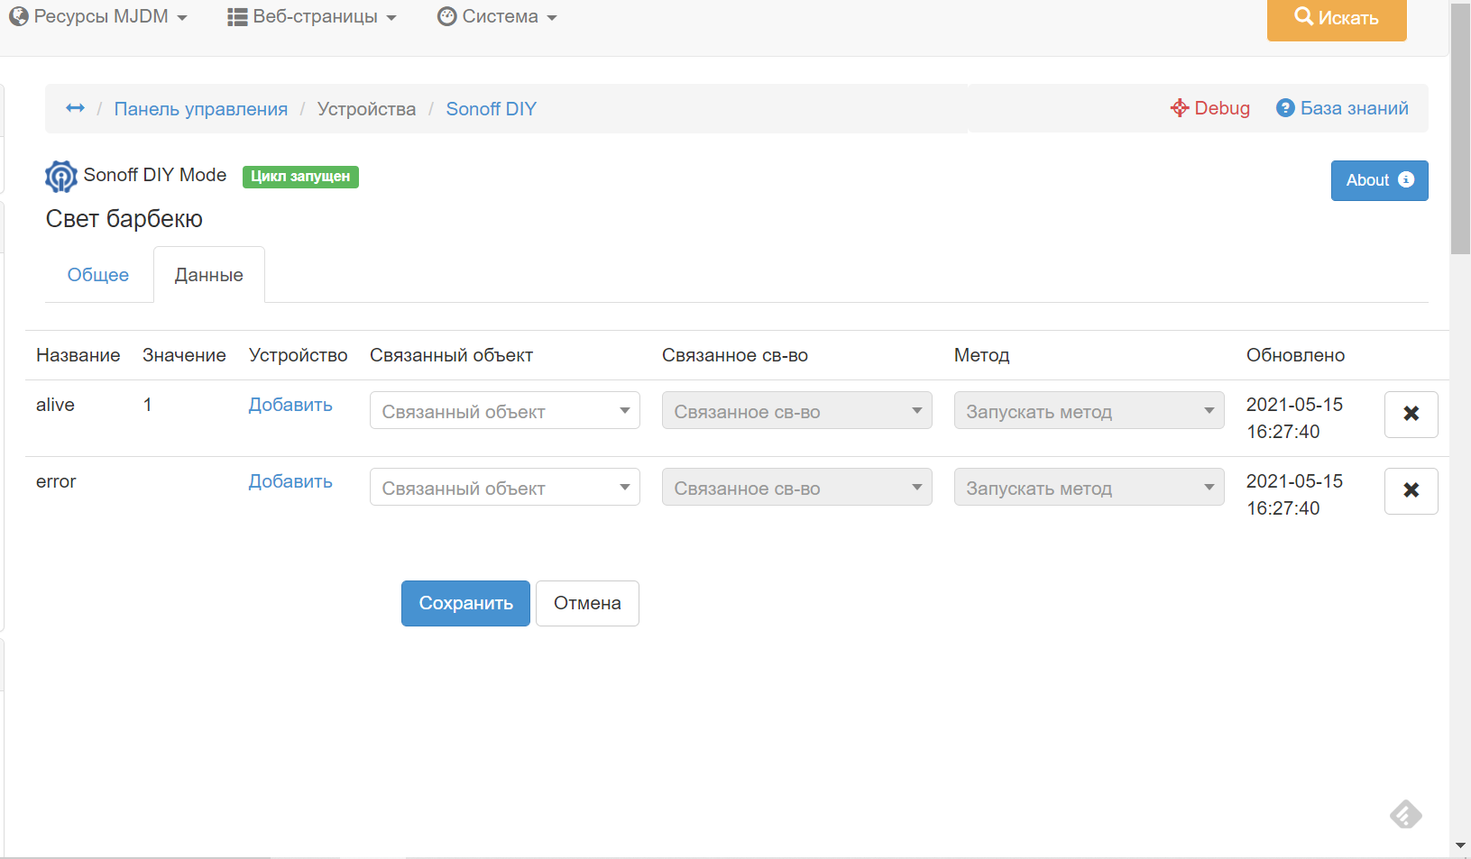Viewport: 1471px width, 859px height.
Task: Open the Веб-страницы menu
Action: click(312, 17)
